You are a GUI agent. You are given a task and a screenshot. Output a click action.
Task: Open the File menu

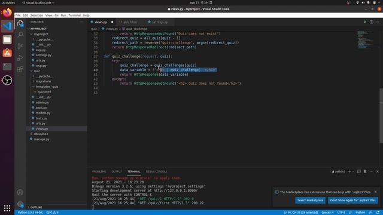18,15
